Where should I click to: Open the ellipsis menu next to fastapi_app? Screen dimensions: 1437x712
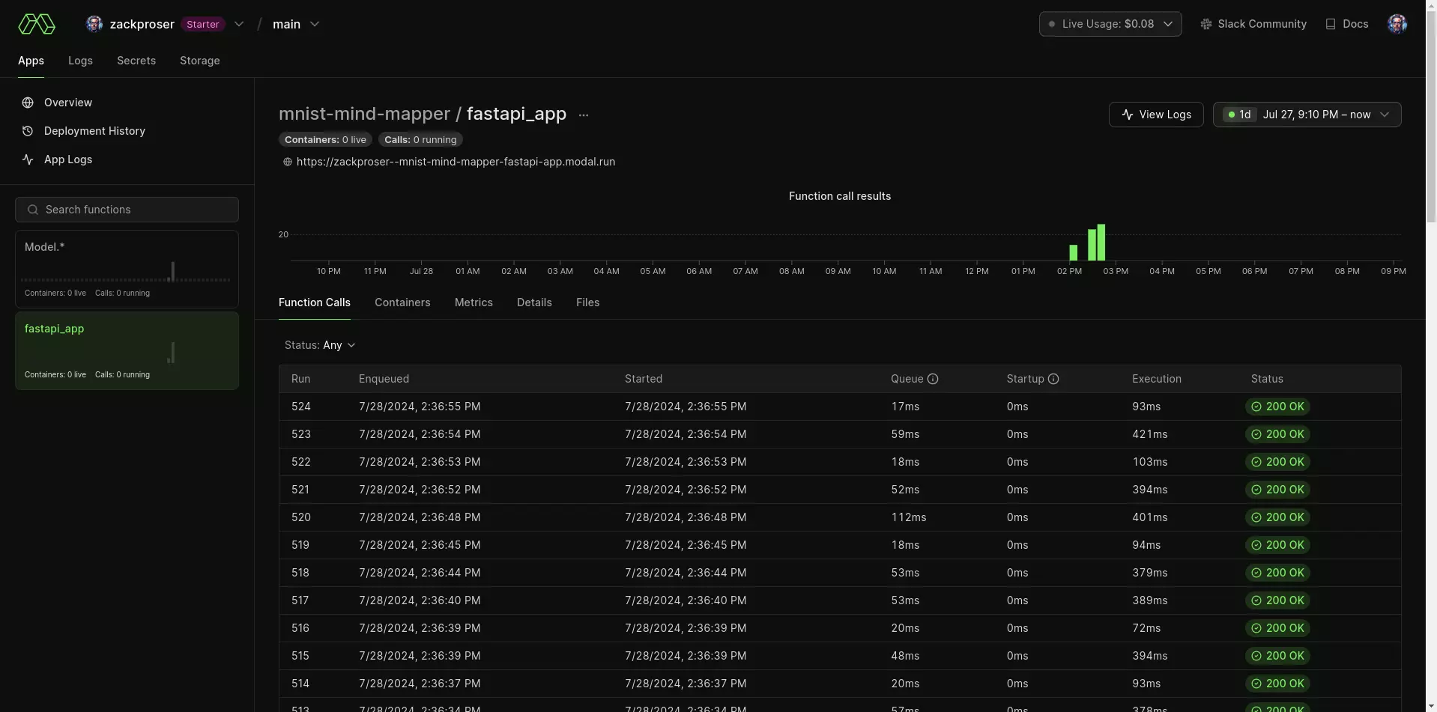584,115
